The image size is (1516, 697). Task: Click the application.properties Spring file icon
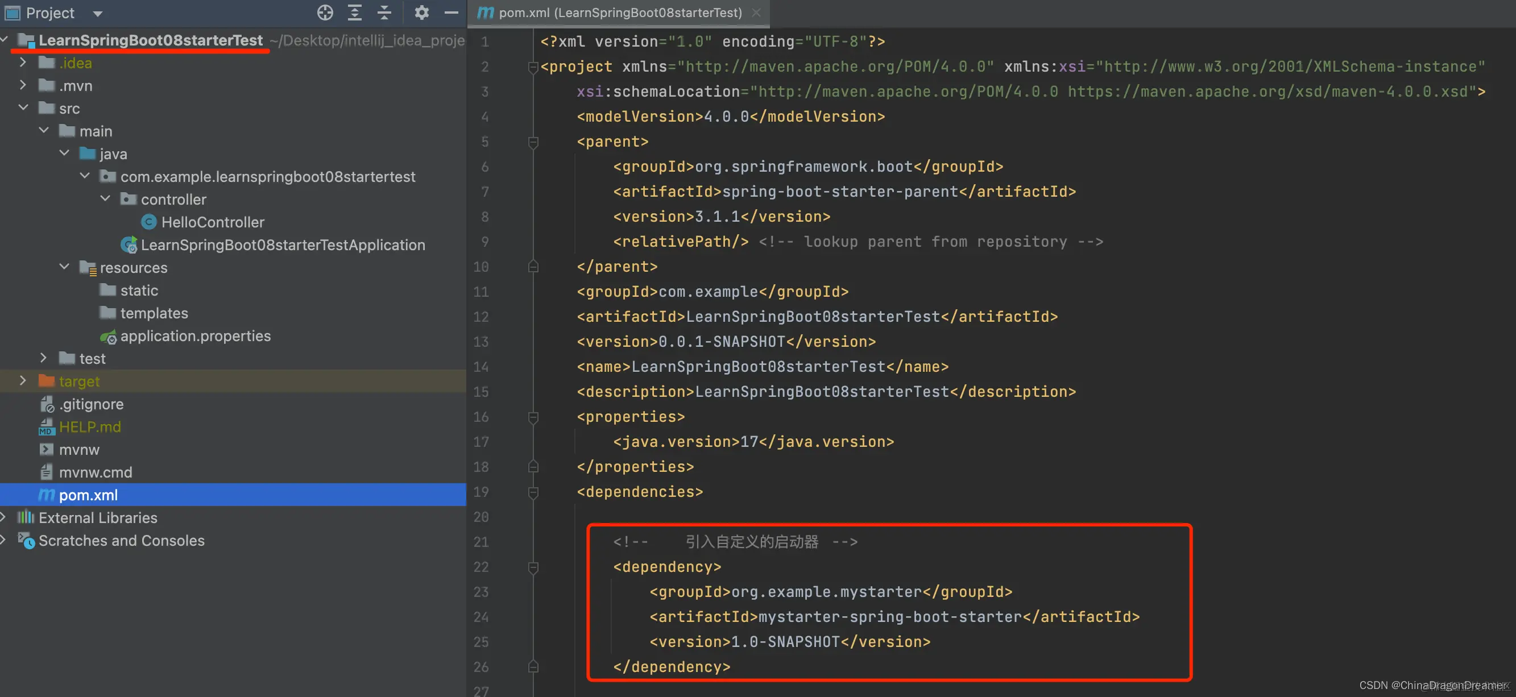[x=108, y=337]
